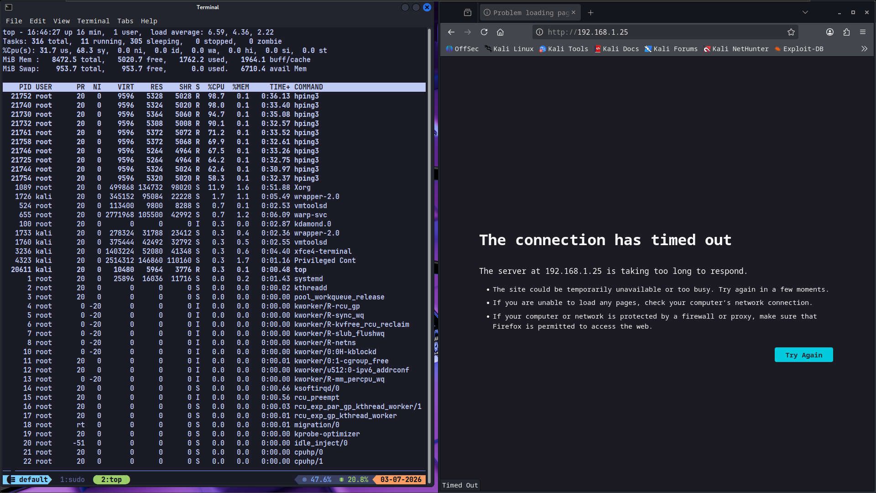876x493 pixels.
Task: Click the Firefox URL address field
Action: click(x=664, y=32)
